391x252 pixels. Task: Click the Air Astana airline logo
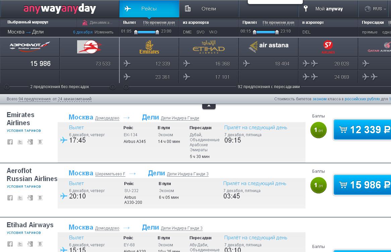tap(269, 46)
